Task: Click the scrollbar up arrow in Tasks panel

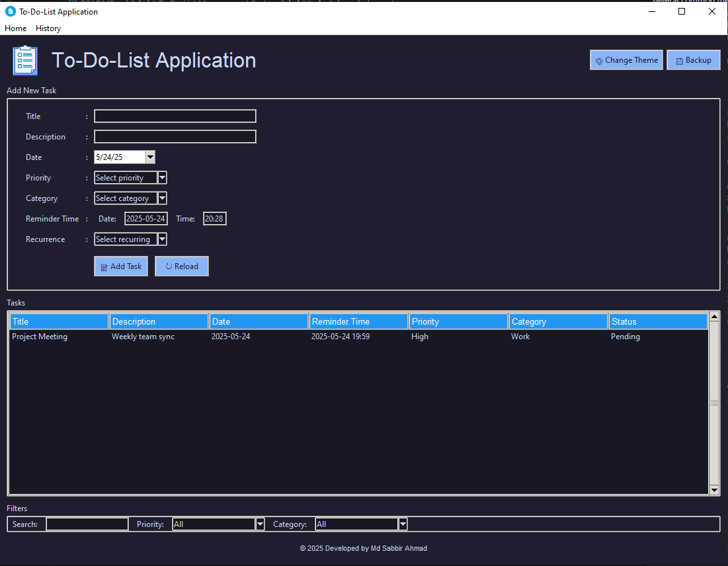Action: 715,316
